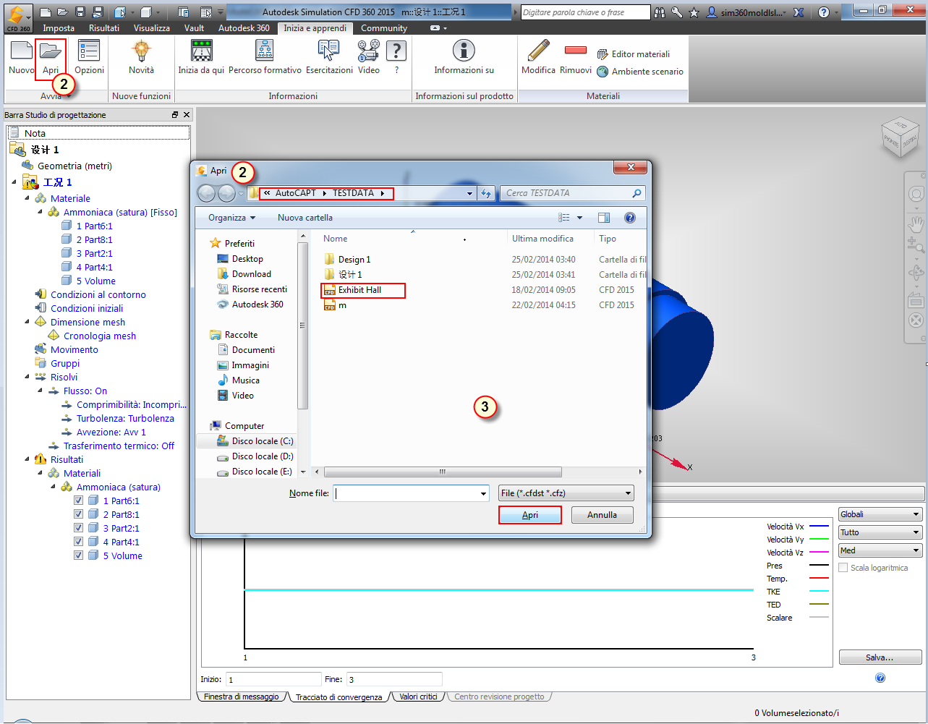
Task: Click the pan hand tool in navigation bar
Action: tap(916, 223)
